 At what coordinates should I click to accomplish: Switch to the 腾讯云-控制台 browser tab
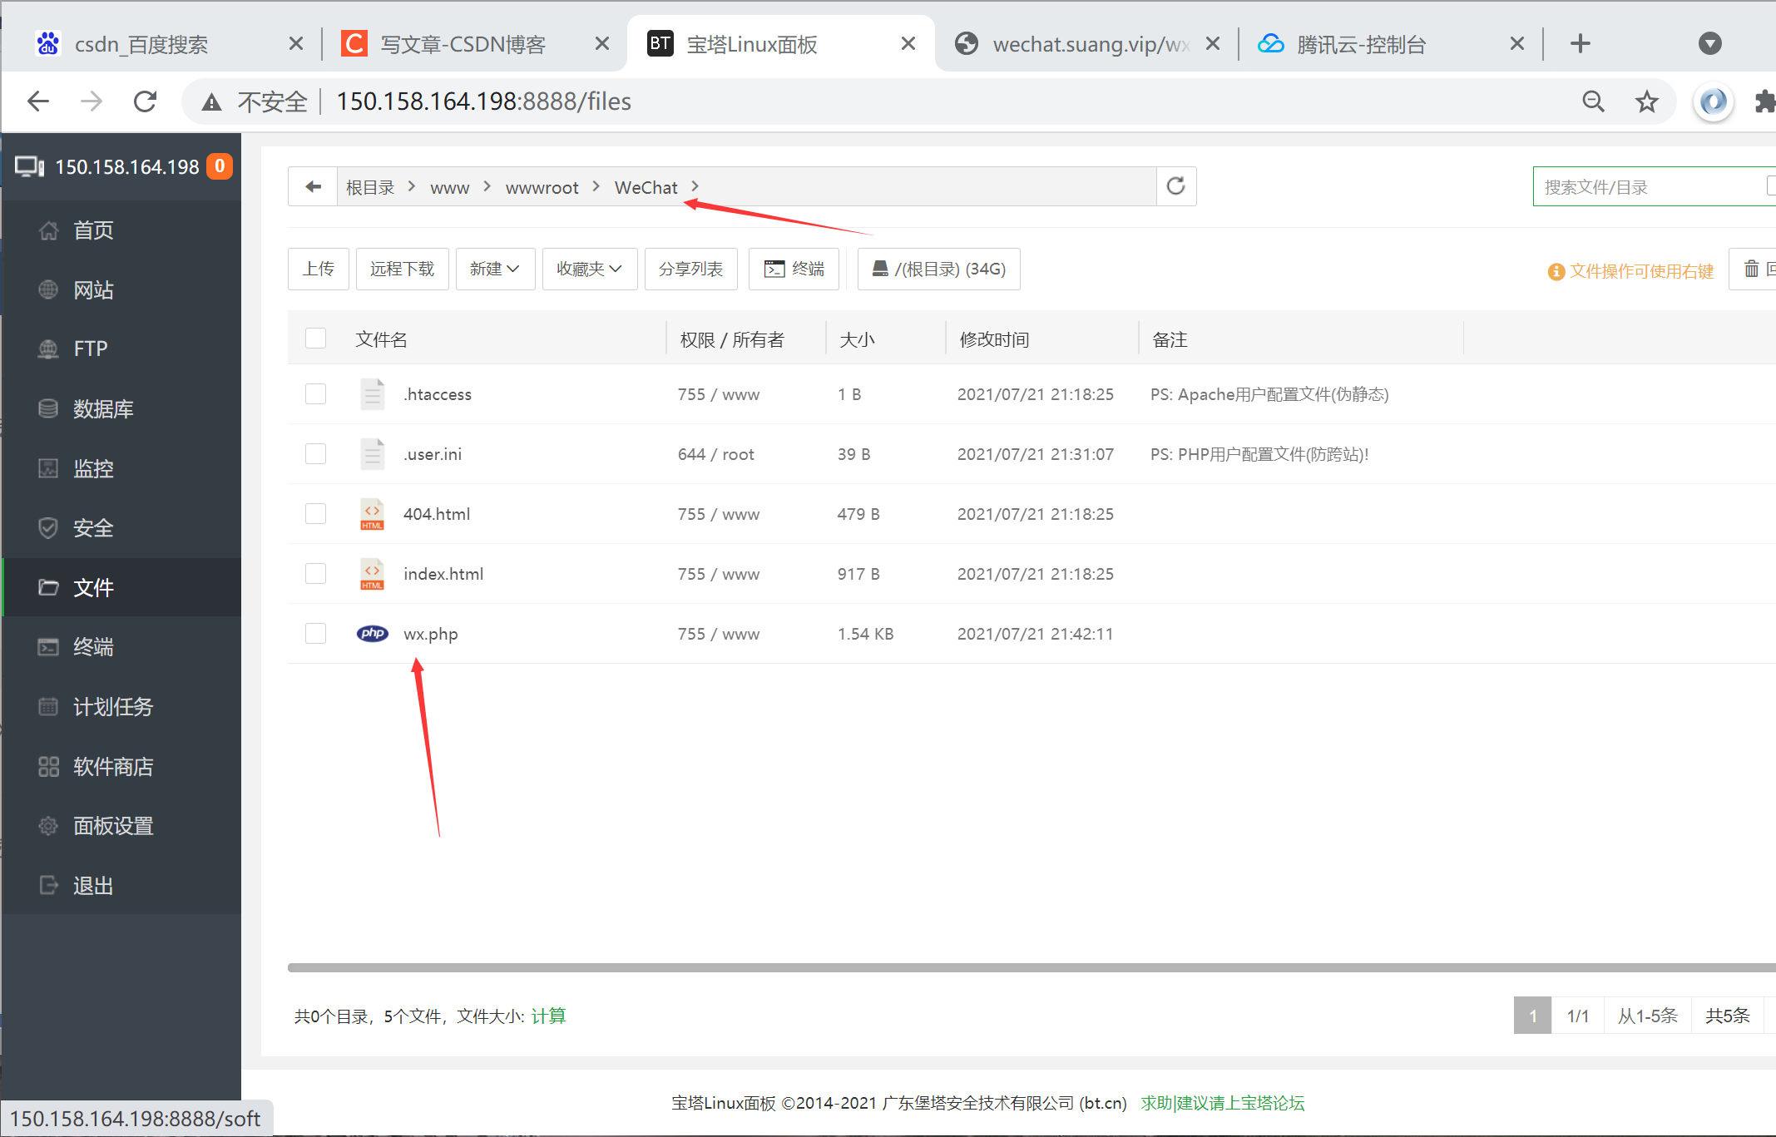pos(1361,44)
